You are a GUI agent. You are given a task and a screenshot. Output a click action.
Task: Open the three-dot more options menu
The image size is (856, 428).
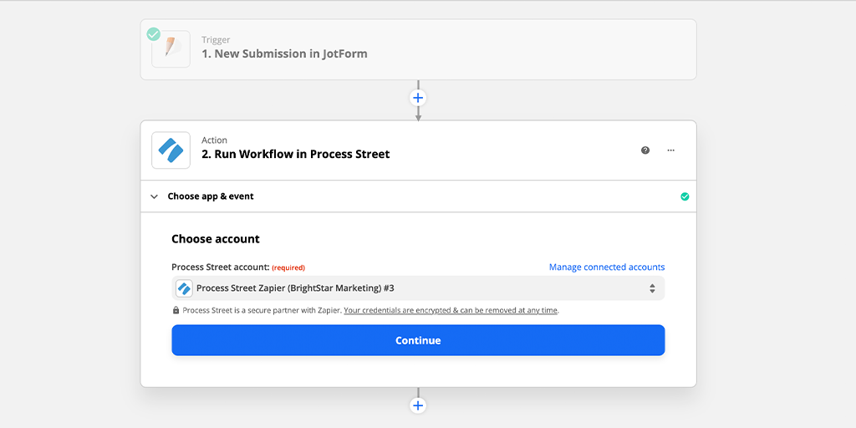coord(670,150)
